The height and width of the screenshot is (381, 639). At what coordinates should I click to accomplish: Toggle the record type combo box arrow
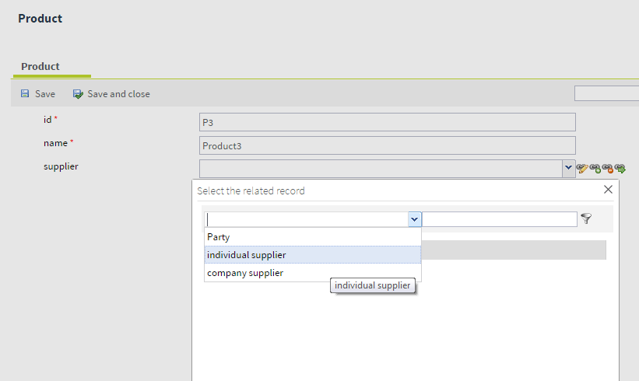click(x=414, y=219)
